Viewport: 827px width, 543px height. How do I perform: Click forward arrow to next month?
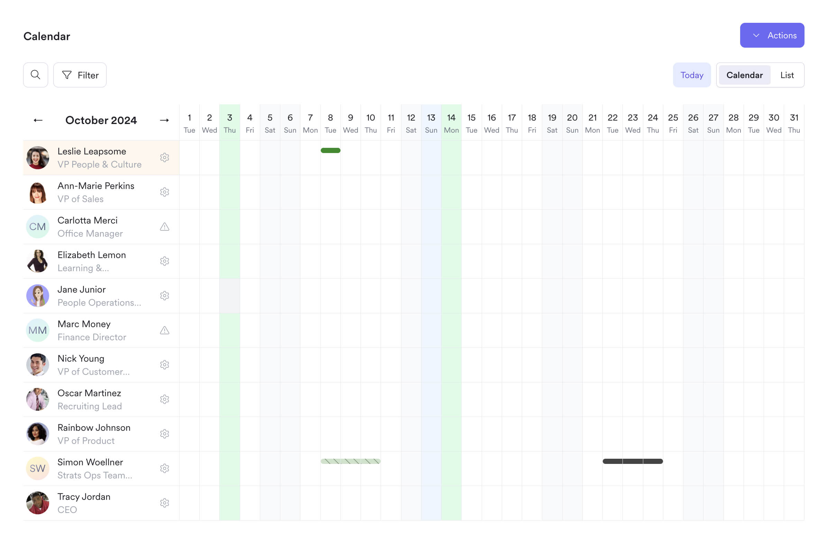tap(164, 120)
